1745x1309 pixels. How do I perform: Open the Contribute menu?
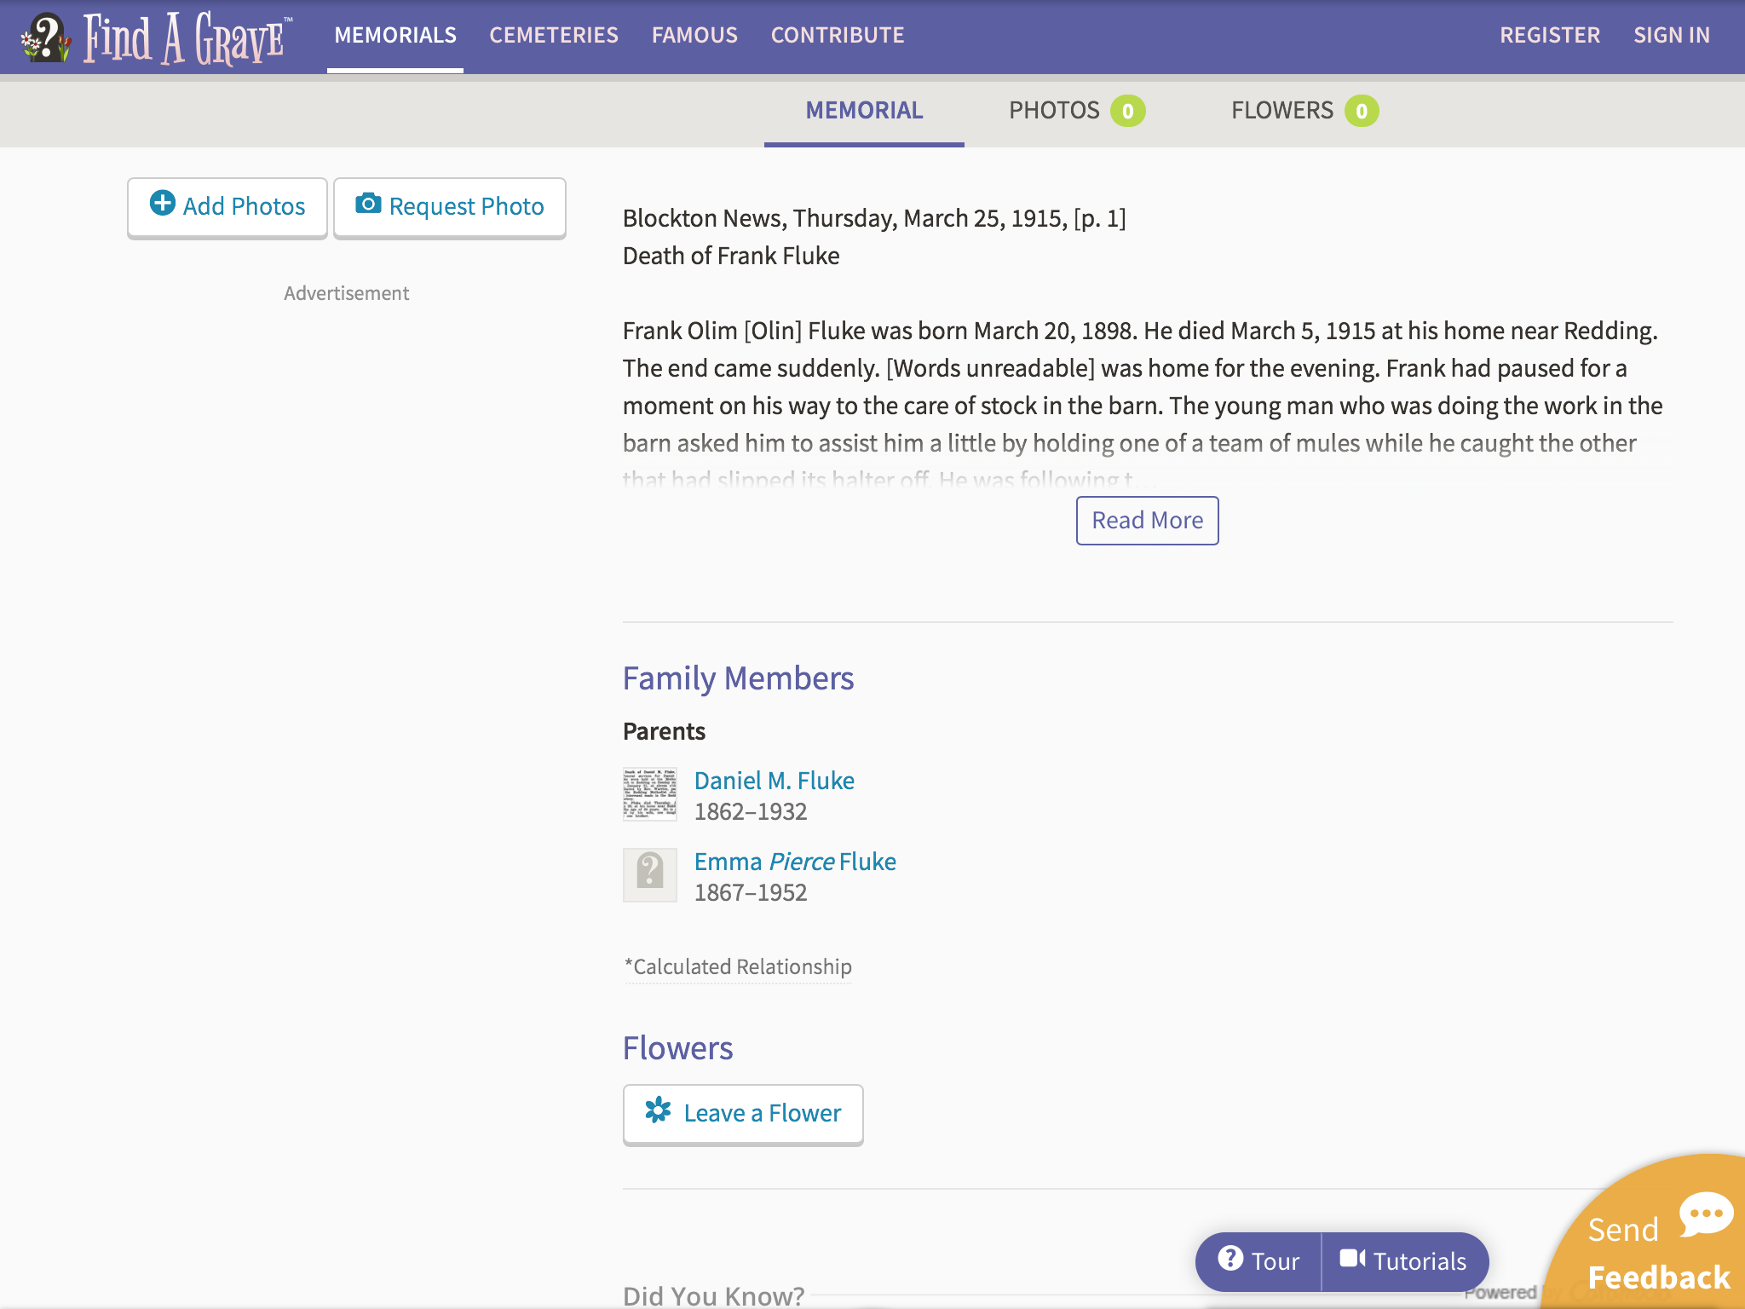[x=838, y=35]
